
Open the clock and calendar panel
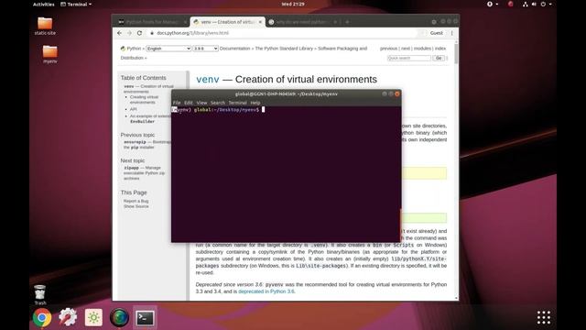(x=293, y=4)
